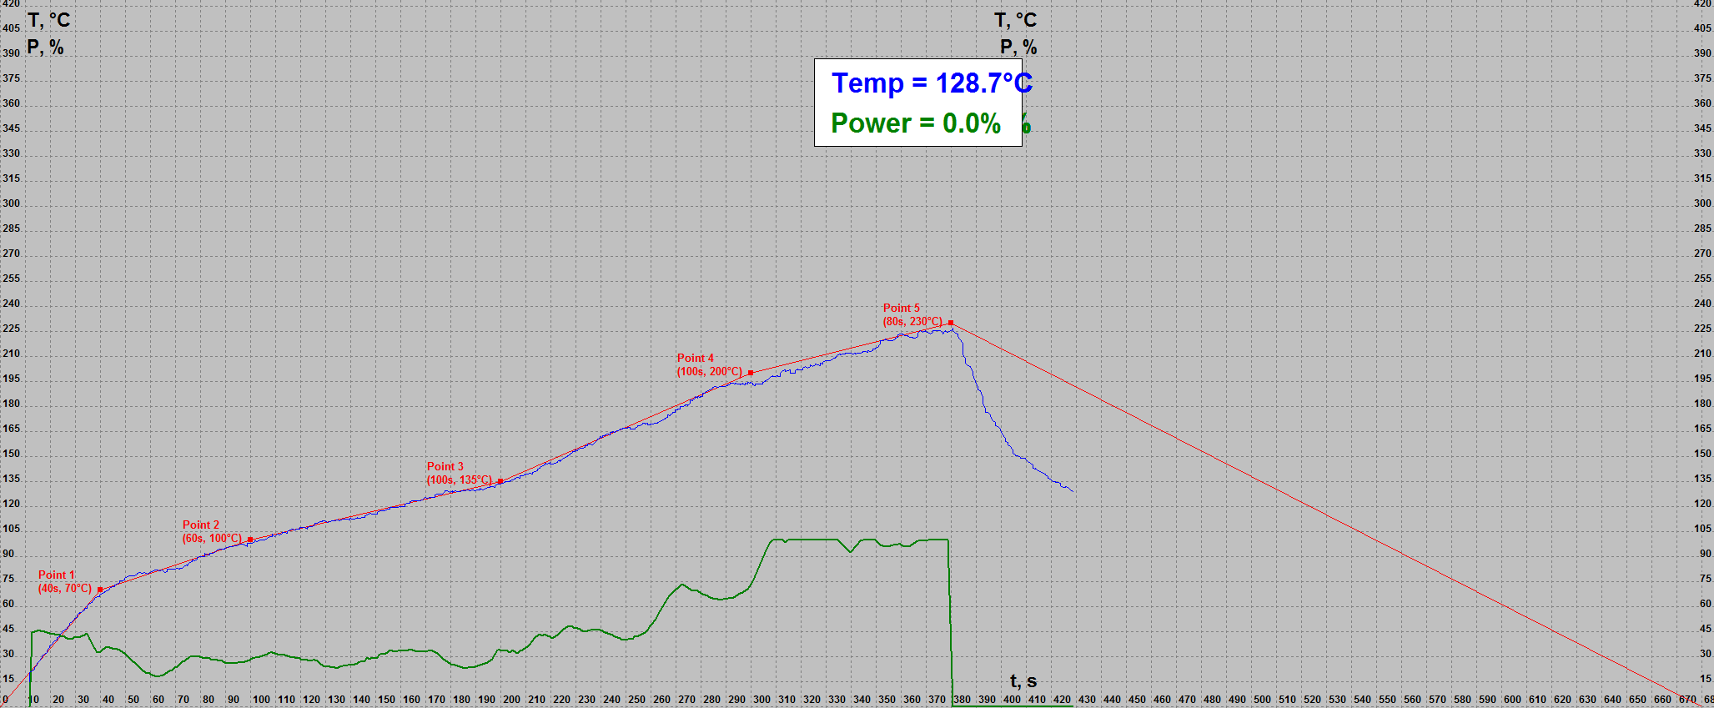Click the "t, s" time axis label

tap(1023, 681)
